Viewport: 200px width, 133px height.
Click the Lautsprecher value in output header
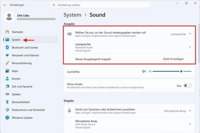click(178, 34)
